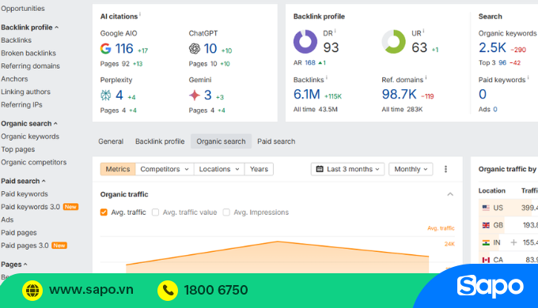Click the GB flag icon
The height and width of the screenshot is (308, 538).
point(486,225)
